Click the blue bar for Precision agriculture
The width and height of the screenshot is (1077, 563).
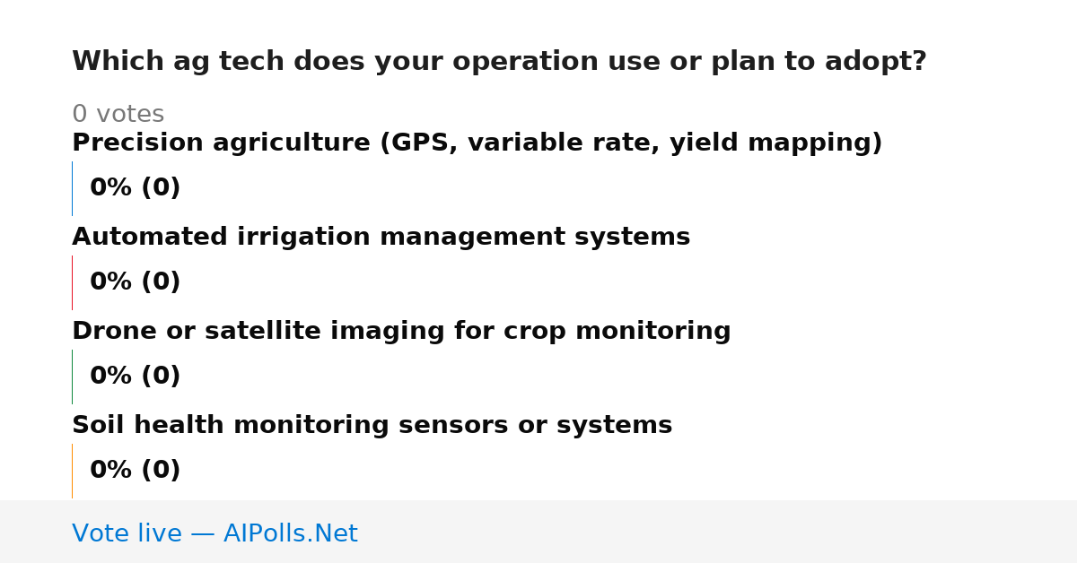(72, 188)
